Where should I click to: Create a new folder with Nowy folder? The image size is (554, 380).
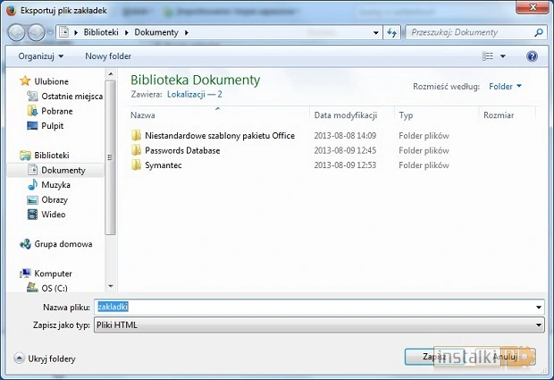click(108, 56)
